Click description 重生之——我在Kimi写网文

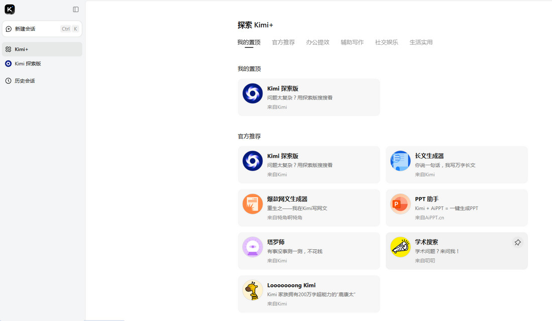tap(297, 208)
